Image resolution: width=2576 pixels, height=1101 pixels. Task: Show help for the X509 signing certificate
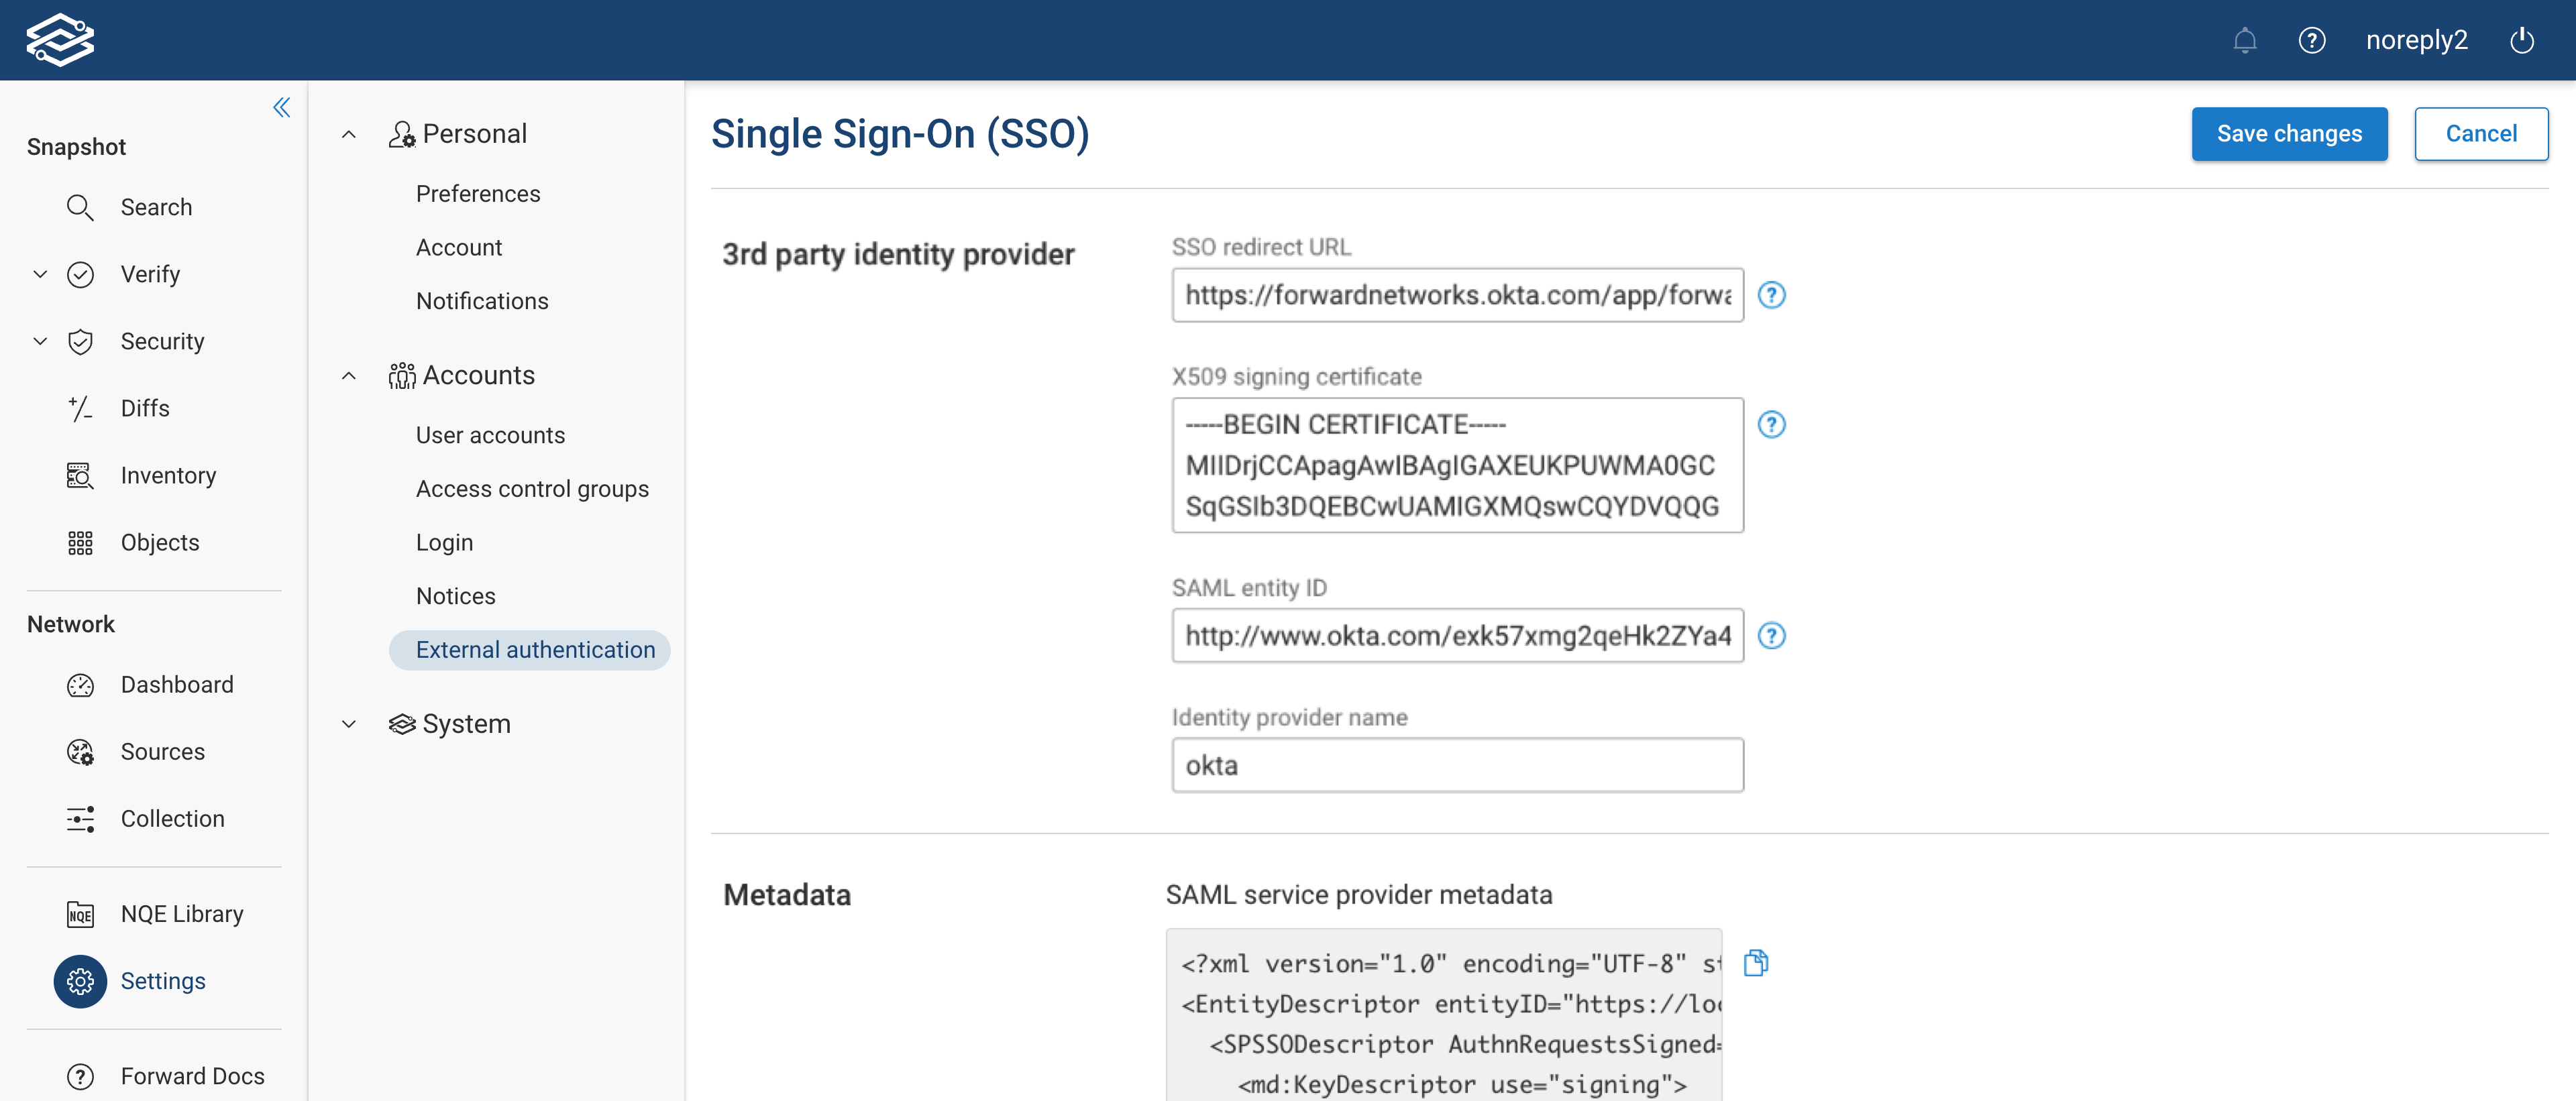[1772, 424]
